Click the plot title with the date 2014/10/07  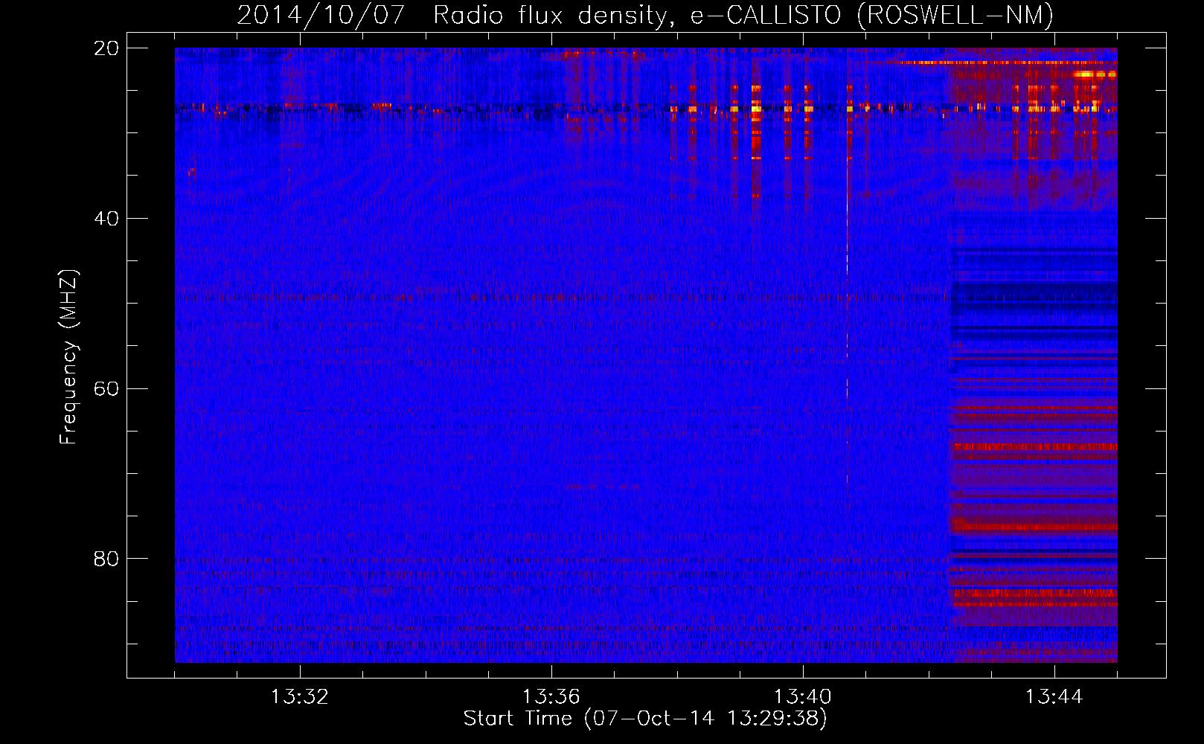coord(645,15)
